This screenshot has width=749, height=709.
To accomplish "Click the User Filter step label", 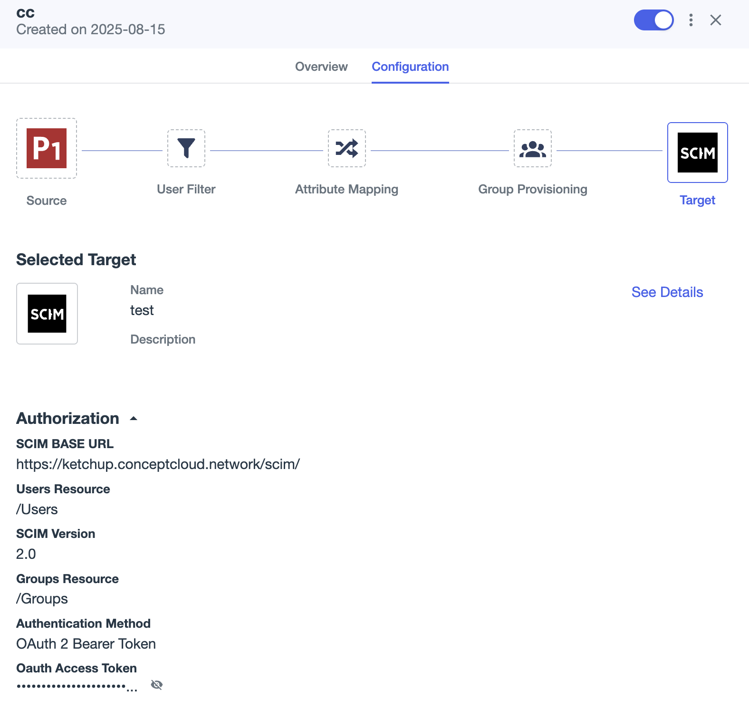I will (186, 189).
